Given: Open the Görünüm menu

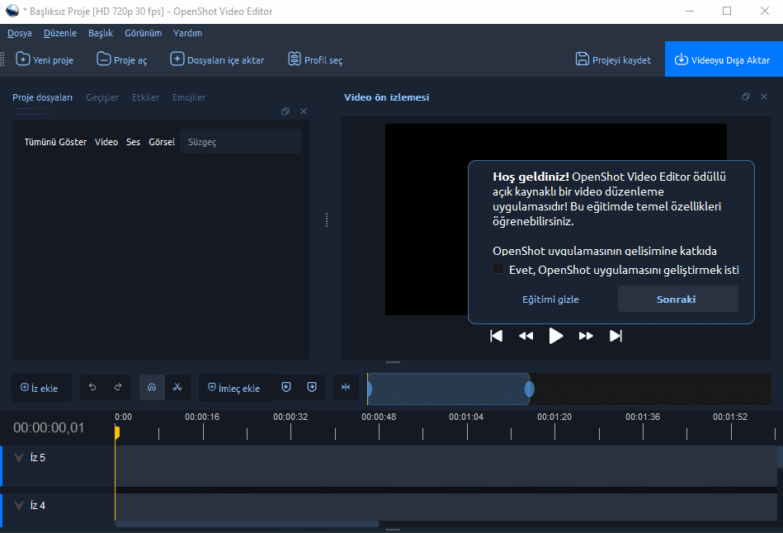Looking at the screenshot, I should coord(143,33).
